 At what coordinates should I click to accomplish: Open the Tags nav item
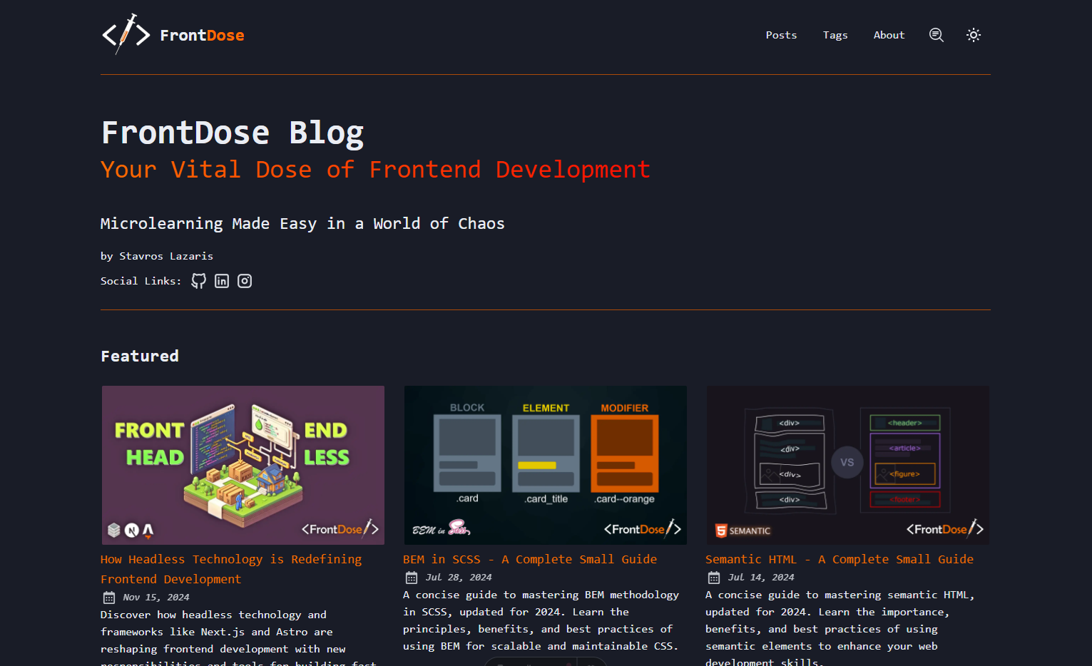point(835,35)
